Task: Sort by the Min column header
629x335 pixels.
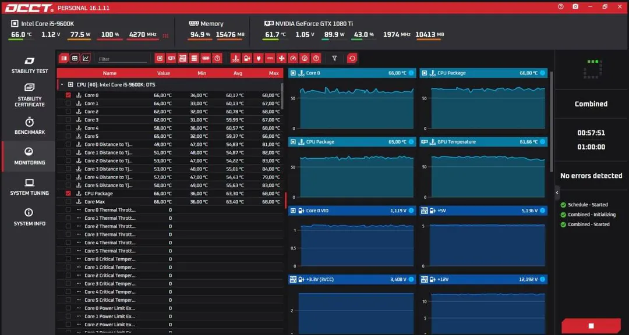Action: [202, 73]
